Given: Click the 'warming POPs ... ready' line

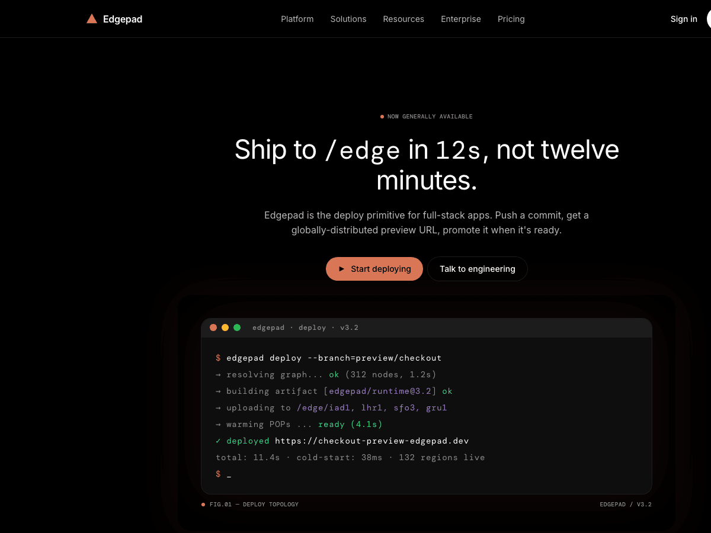Looking at the screenshot, I should (299, 424).
